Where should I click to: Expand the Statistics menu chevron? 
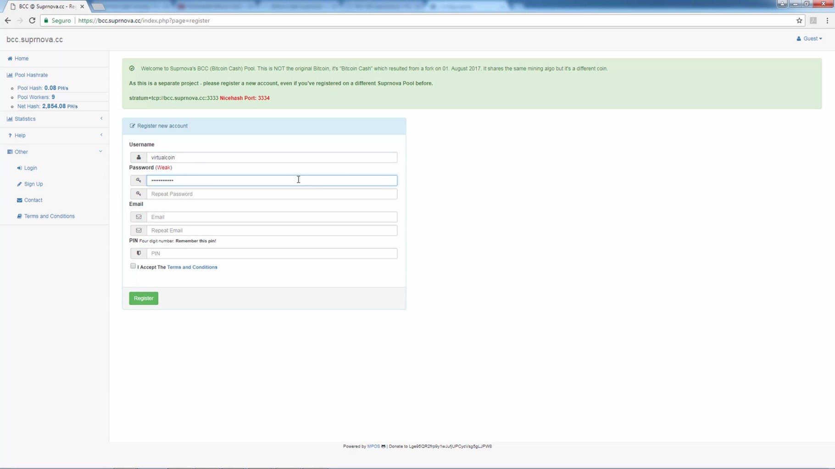[x=101, y=118]
